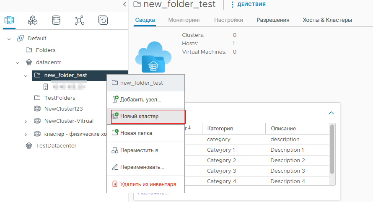
Task: Collapse the tags panel with chevron
Action: pos(331,113)
